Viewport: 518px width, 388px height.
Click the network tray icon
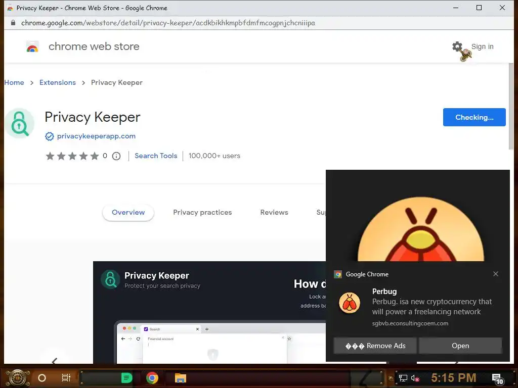[403, 378]
